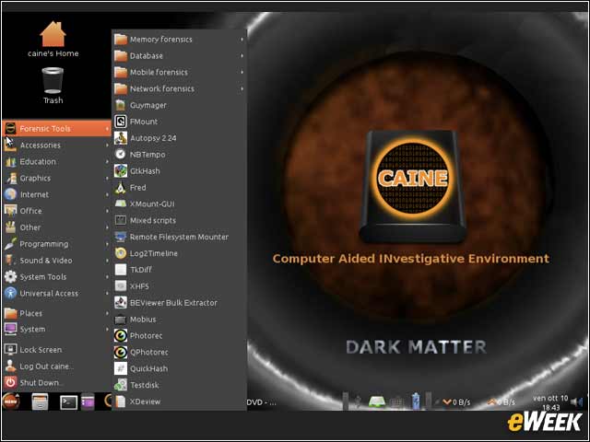The width and height of the screenshot is (590, 442).
Task: Click the round Menu button in taskbar
Action: point(11,401)
